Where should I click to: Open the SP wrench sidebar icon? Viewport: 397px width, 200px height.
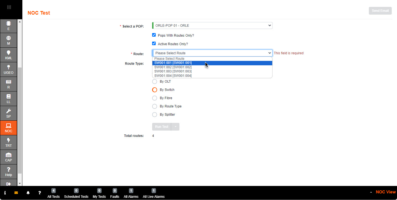tap(9, 113)
